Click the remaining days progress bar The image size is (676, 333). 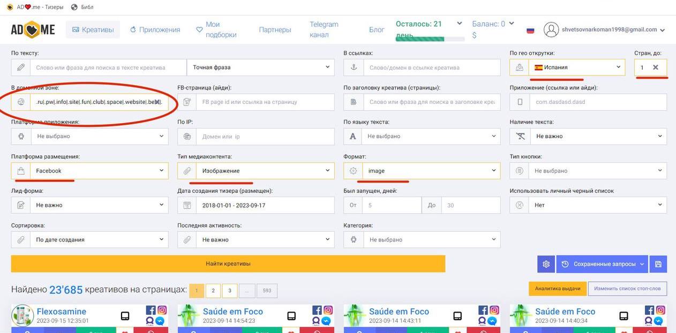(x=430, y=39)
